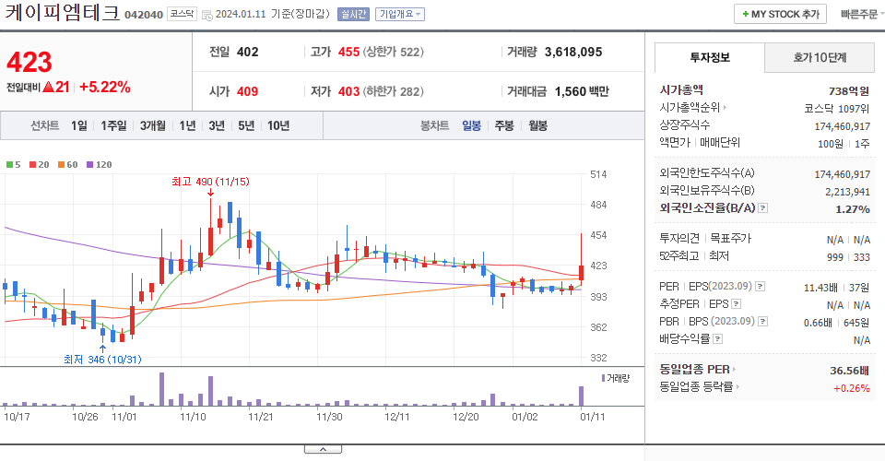Screen dimensions: 885x461
Task: Click the purple 120-day moving average legend
Action: (100, 165)
